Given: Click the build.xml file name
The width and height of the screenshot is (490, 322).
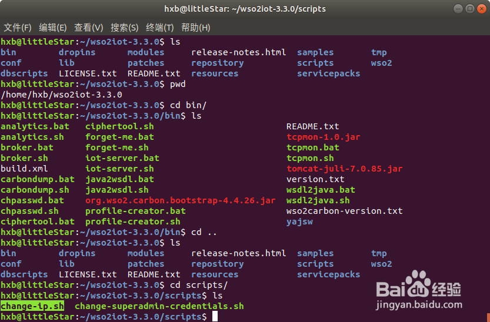Looking at the screenshot, I should (x=24, y=169).
